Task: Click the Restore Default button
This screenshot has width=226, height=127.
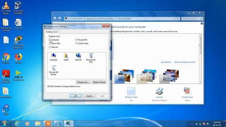Action: pyautogui.click(x=99, y=82)
